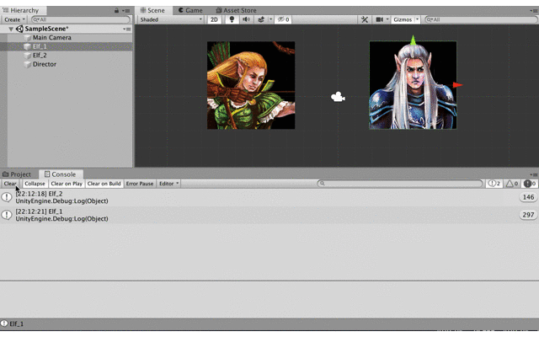Toggle scene lighting bulb icon
Viewport: 539px width, 337px height.
(x=232, y=19)
